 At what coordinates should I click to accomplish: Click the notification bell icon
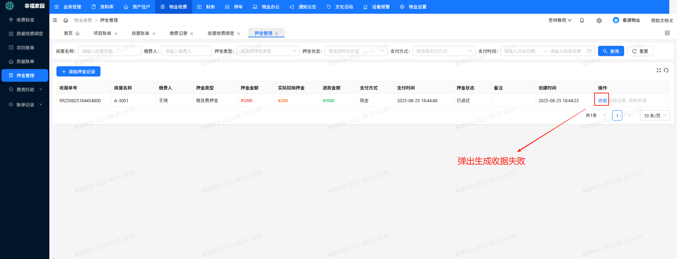582,20
